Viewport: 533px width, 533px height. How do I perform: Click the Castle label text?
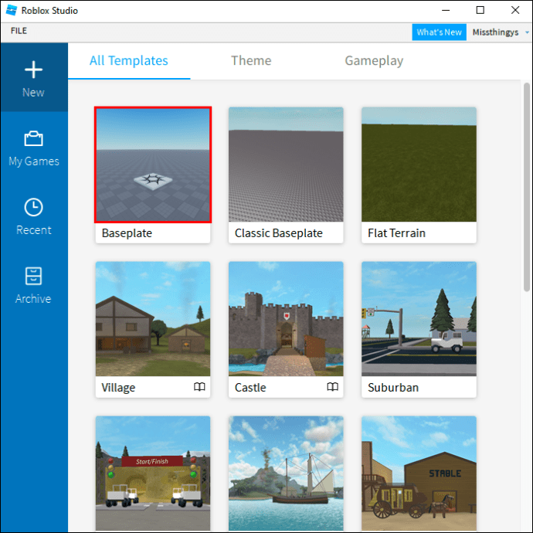coord(250,388)
